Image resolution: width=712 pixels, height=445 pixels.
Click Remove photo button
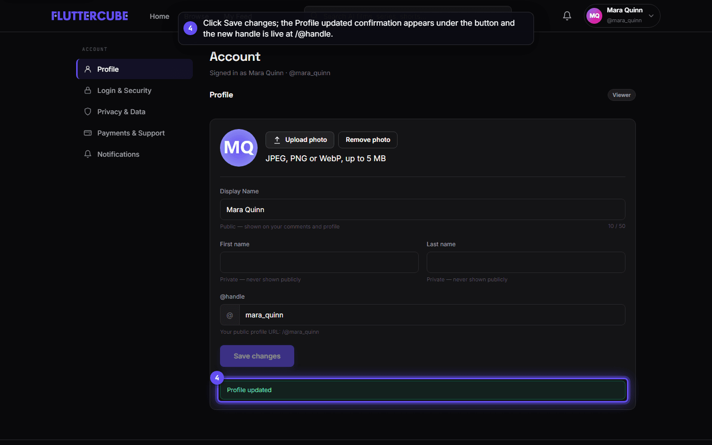368,140
